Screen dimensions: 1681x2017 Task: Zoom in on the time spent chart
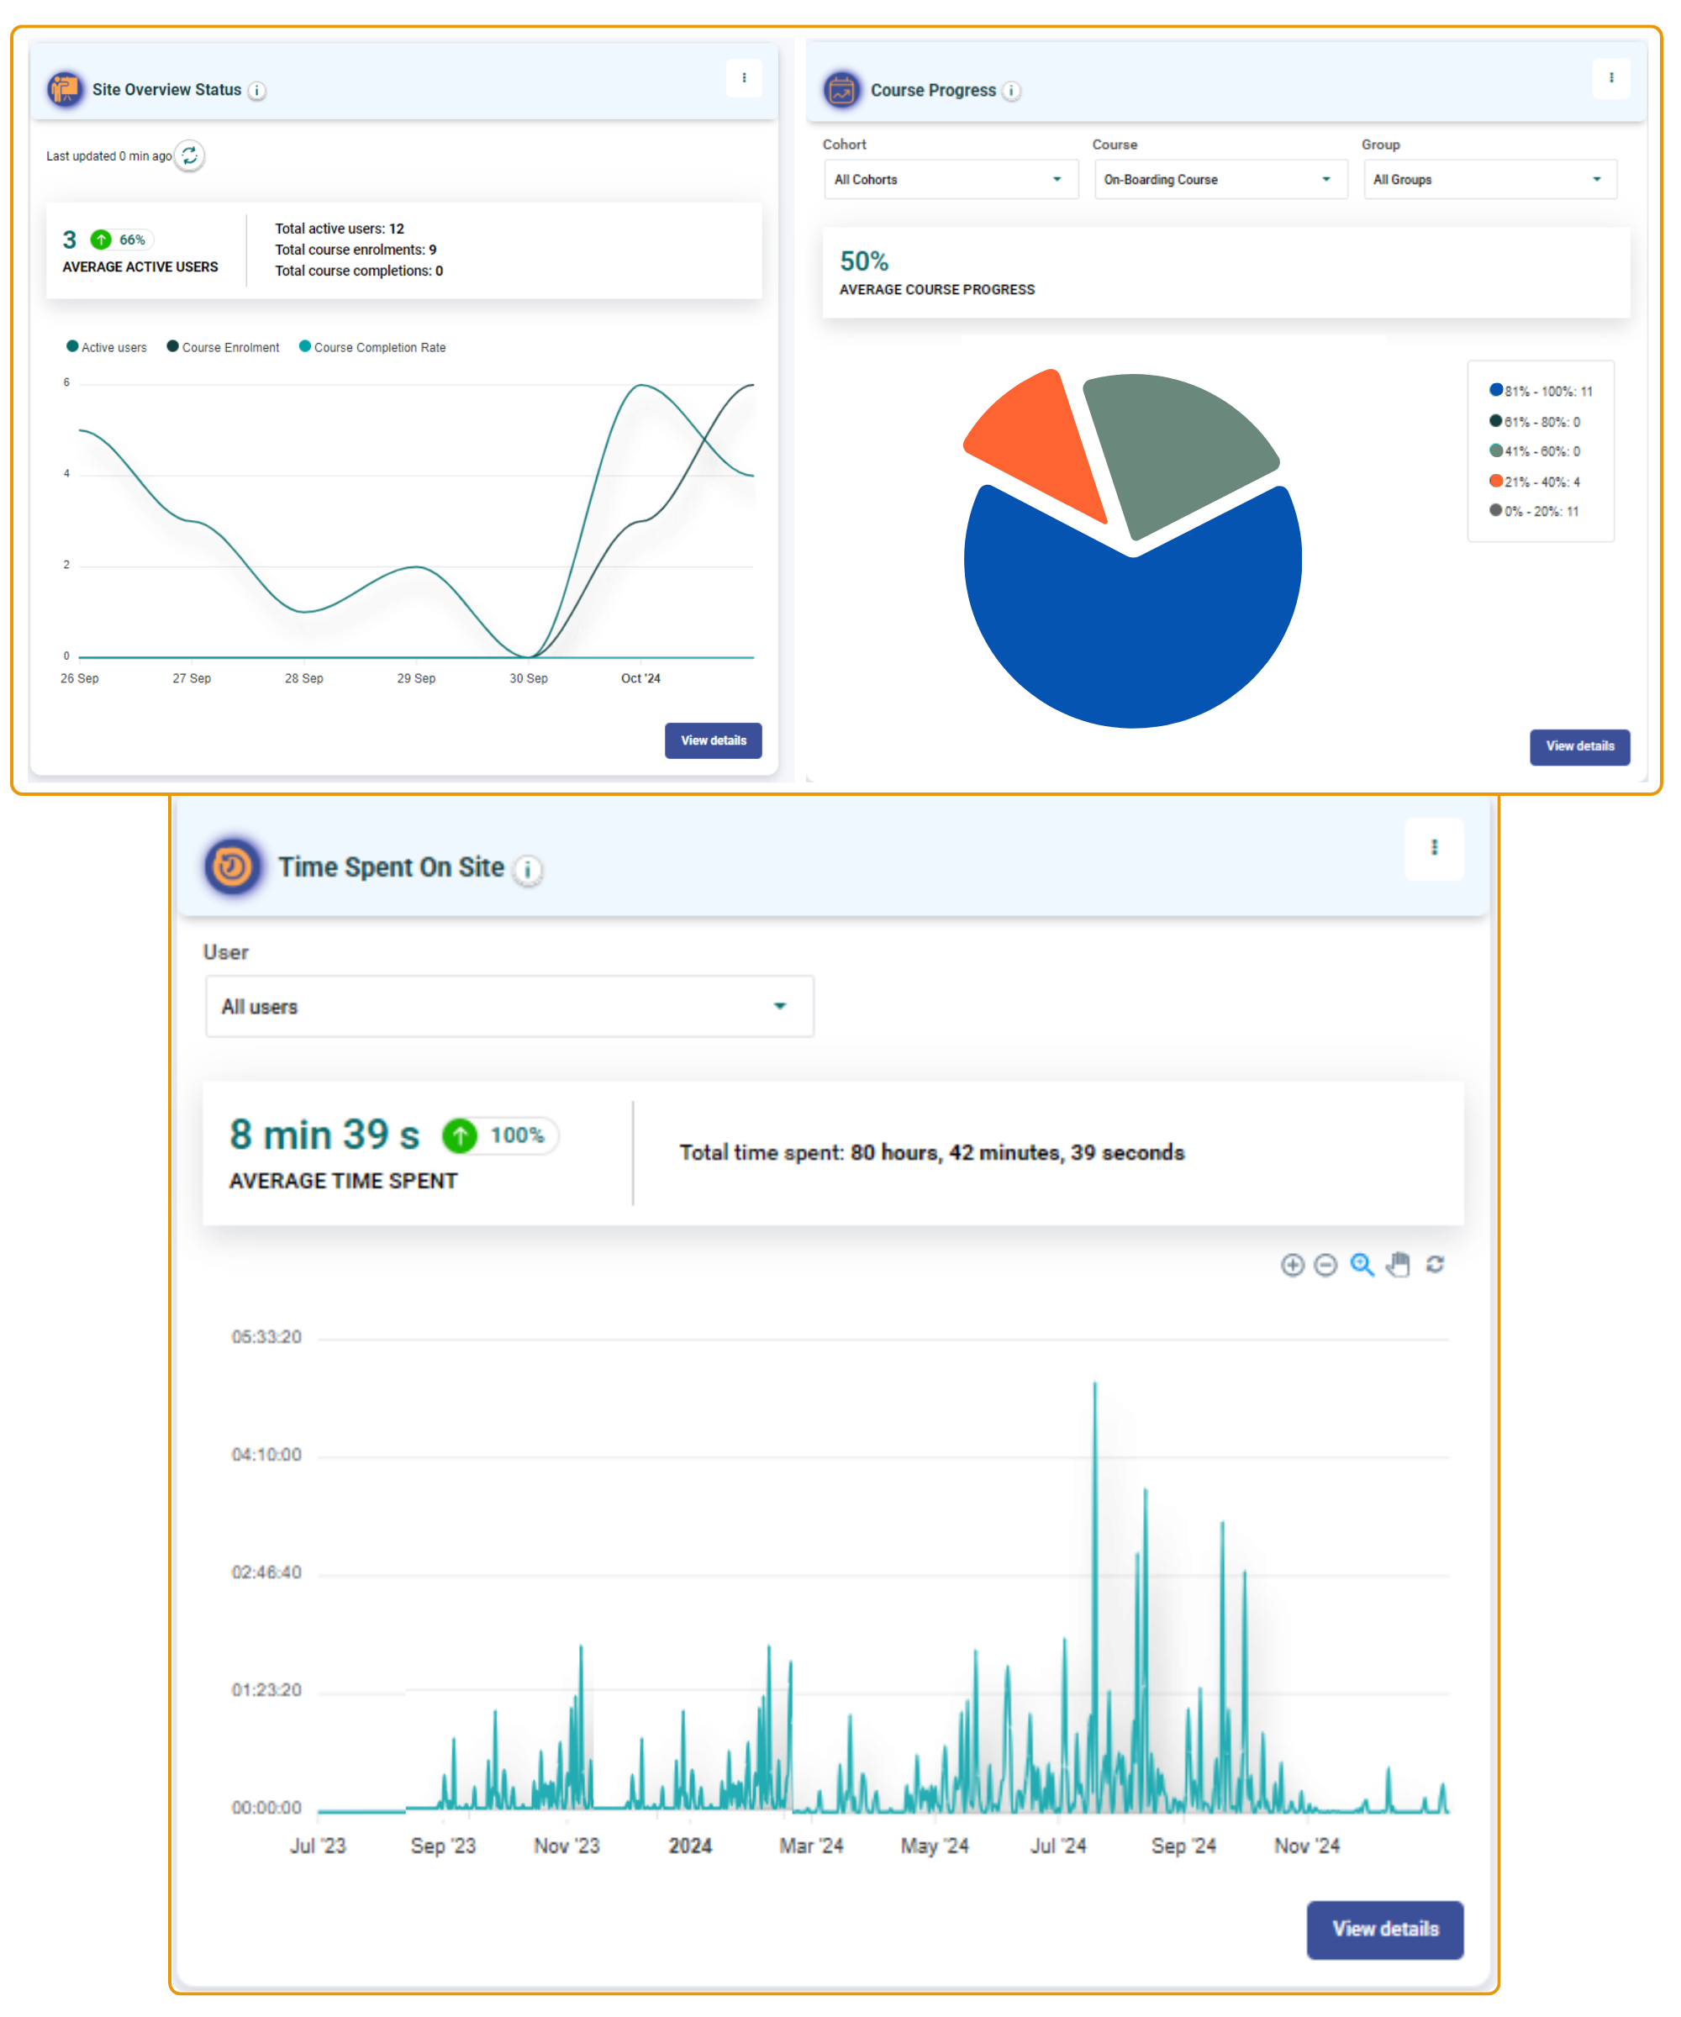click(x=1292, y=1265)
